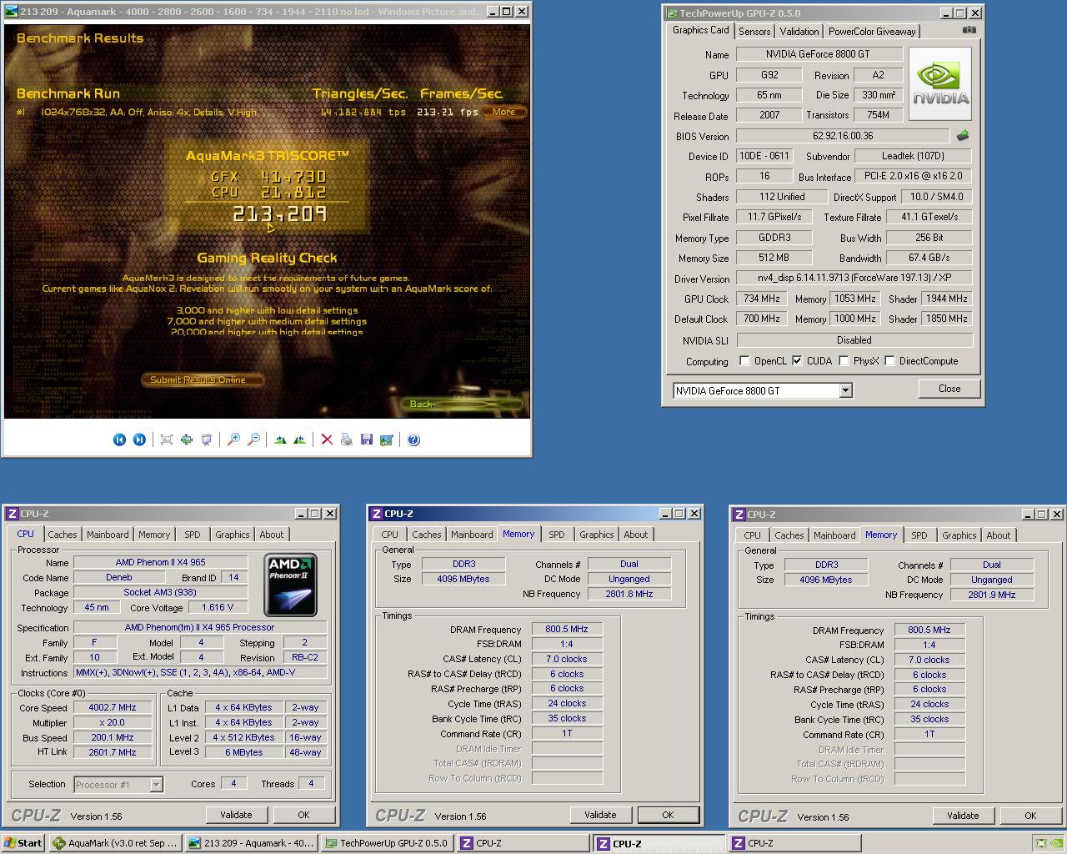Click the GPU-Z Name field NVIDIA GeForce 8800 GT
The image size is (1067, 854).
pyautogui.click(x=819, y=54)
